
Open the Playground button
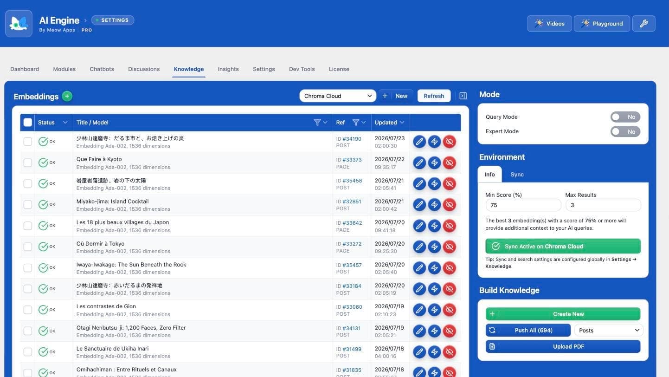(x=602, y=24)
